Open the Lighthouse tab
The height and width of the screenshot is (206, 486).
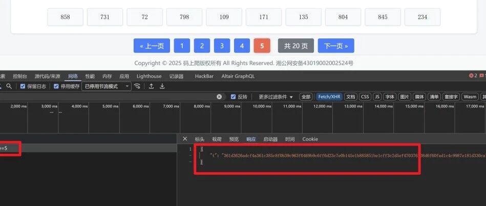click(x=149, y=76)
